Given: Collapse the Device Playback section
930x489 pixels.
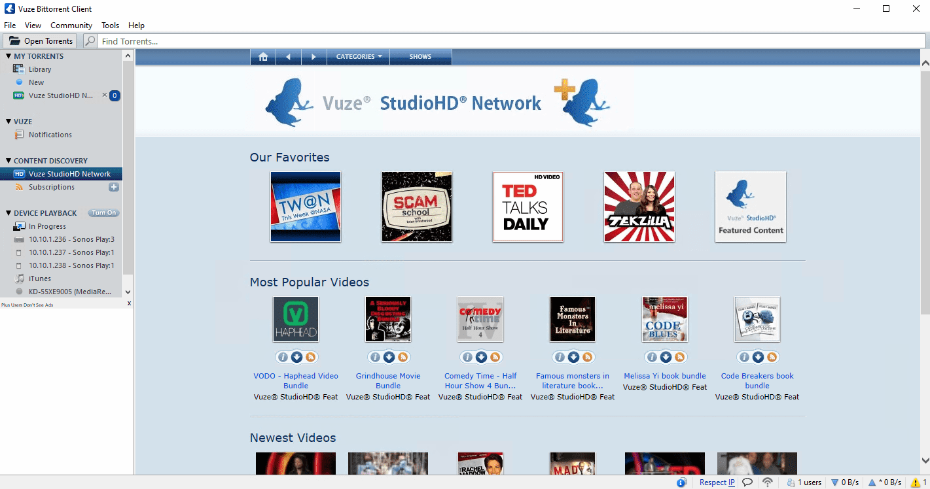Looking at the screenshot, I should (9, 213).
